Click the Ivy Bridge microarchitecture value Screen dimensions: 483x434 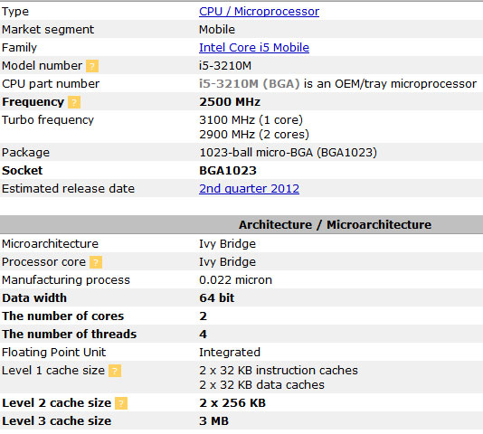(x=227, y=244)
